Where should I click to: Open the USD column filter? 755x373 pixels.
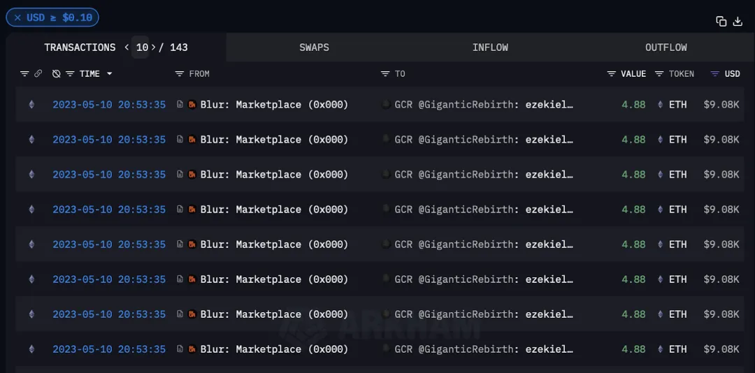click(x=714, y=73)
